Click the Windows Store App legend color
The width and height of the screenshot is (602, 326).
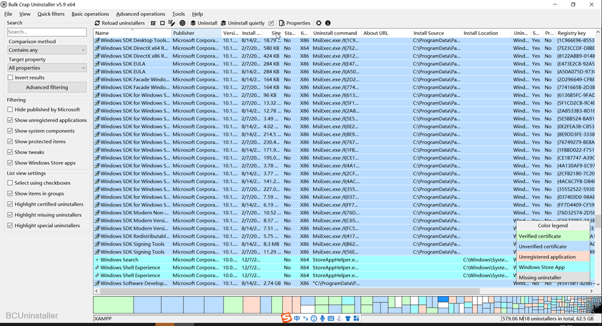pos(553,267)
